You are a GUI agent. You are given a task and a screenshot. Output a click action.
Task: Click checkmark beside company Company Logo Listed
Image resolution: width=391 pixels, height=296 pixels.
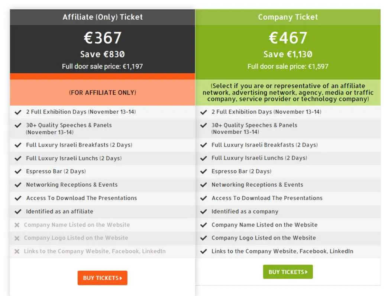point(204,238)
